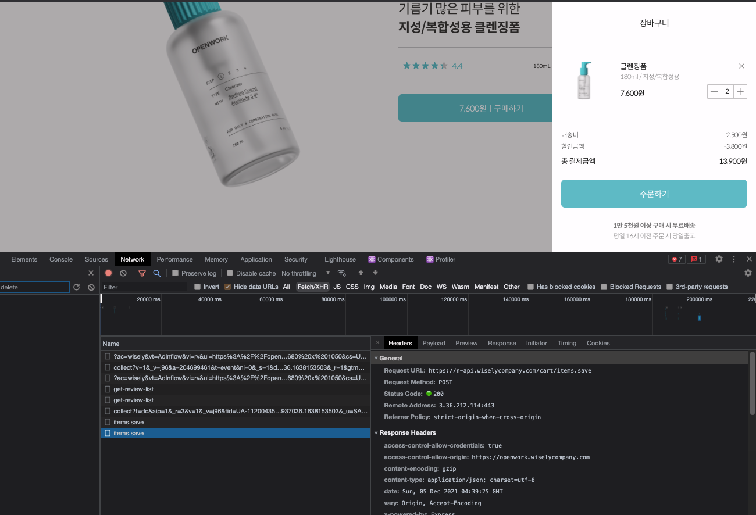Open the Performance tab
Image resolution: width=756 pixels, height=515 pixels.
pyautogui.click(x=174, y=259)
